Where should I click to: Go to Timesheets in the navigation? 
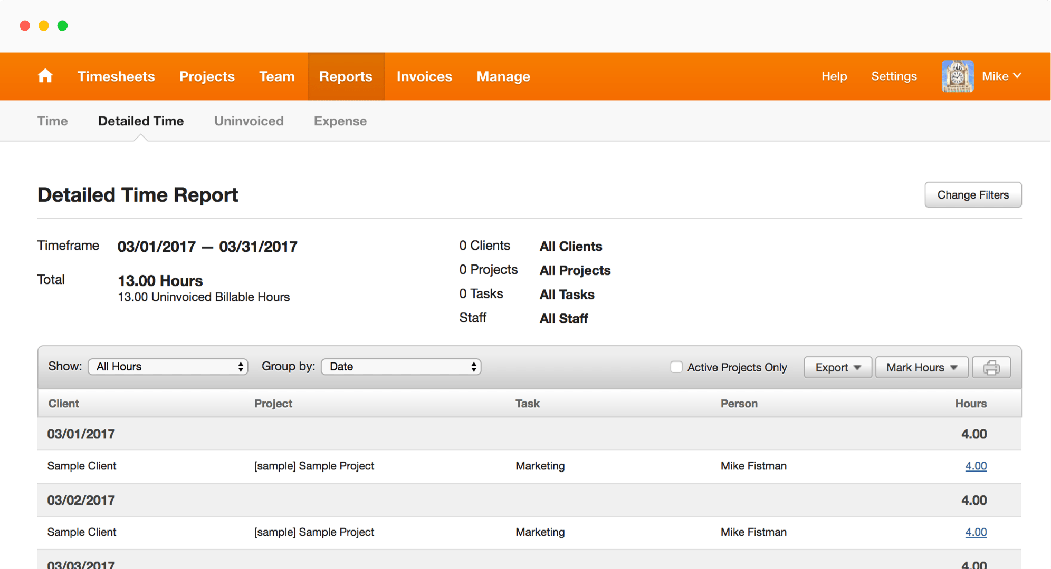[116, 76]
